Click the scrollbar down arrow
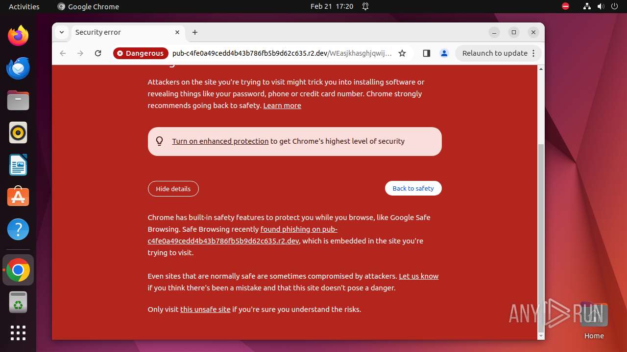627x352 pixels. pos(541,336)
